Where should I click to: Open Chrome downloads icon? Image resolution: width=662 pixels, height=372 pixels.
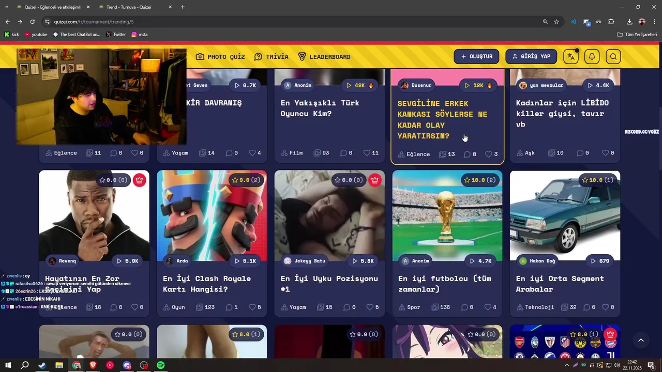pyautogui.click(x=629, y=22)
